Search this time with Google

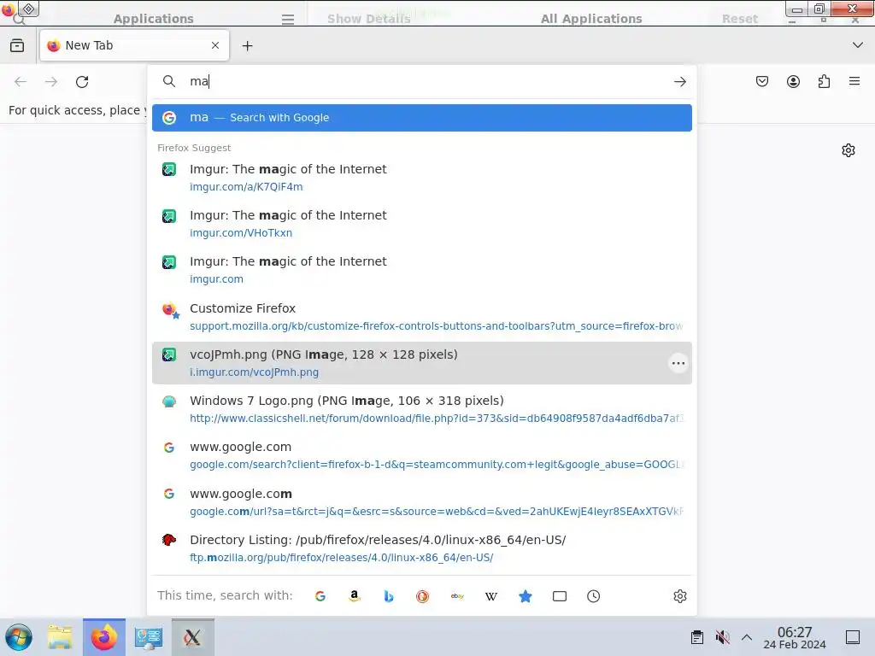point(320,596)
